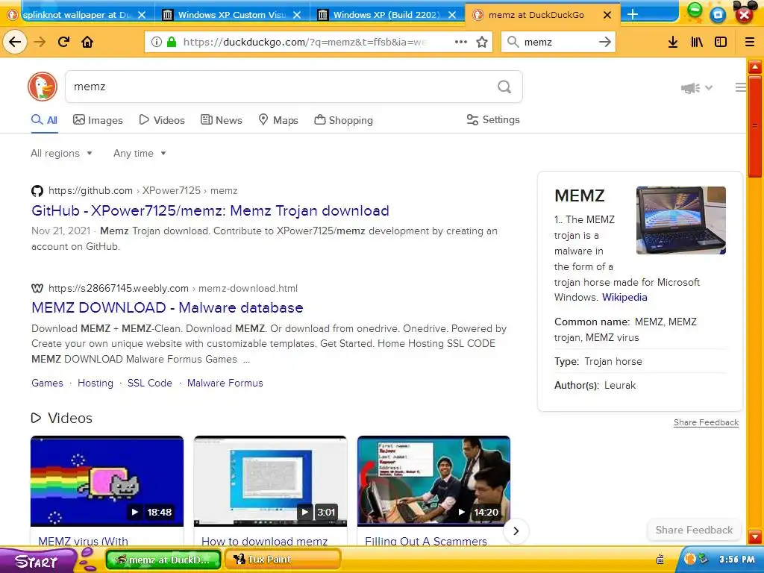Close the Windows XP Custom Visual tab
The width and height of the screenshot is (764, 573).
click(x=297, y=15)
